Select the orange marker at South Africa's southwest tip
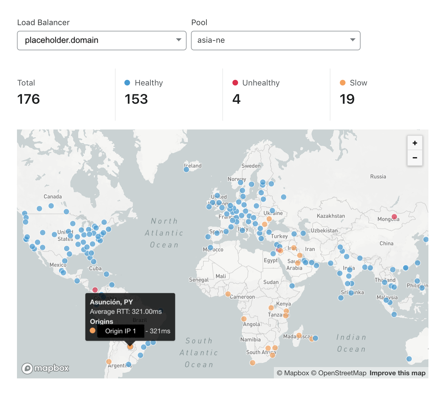446x396 pixels. pos(252,363)
